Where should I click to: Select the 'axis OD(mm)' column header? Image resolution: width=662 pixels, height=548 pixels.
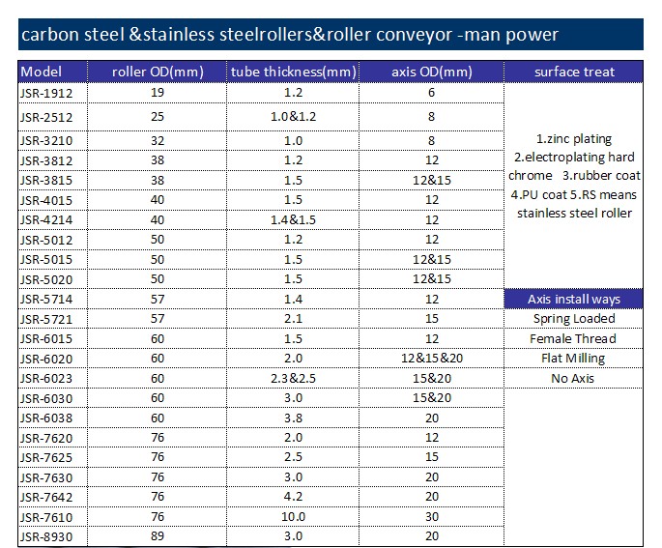(x=431, y=72)
